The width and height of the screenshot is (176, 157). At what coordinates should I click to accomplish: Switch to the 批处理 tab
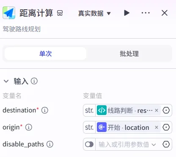[x=129, y=53]
